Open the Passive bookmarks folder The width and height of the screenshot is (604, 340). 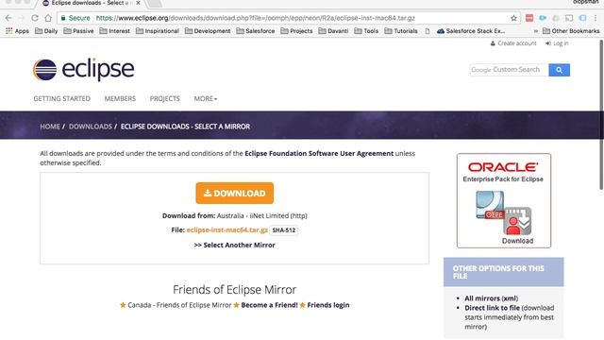(78, 31)
